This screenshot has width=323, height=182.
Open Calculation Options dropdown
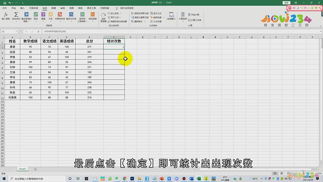pyautogui.click(x=183, y=17)
